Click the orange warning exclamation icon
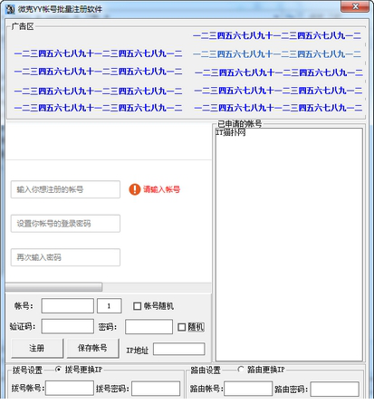Screen dimensions: 374x414 (x=135, y=189)
